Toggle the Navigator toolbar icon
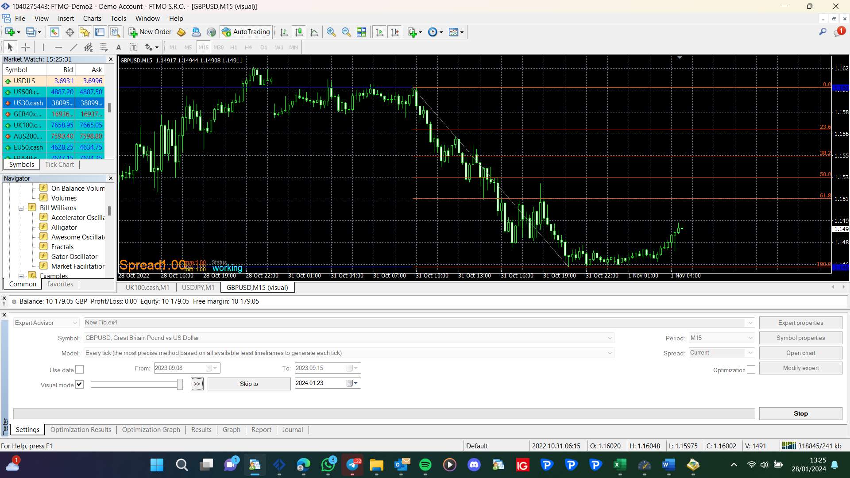The height and width of the screenshot is (478, 850). coord(85,32)
